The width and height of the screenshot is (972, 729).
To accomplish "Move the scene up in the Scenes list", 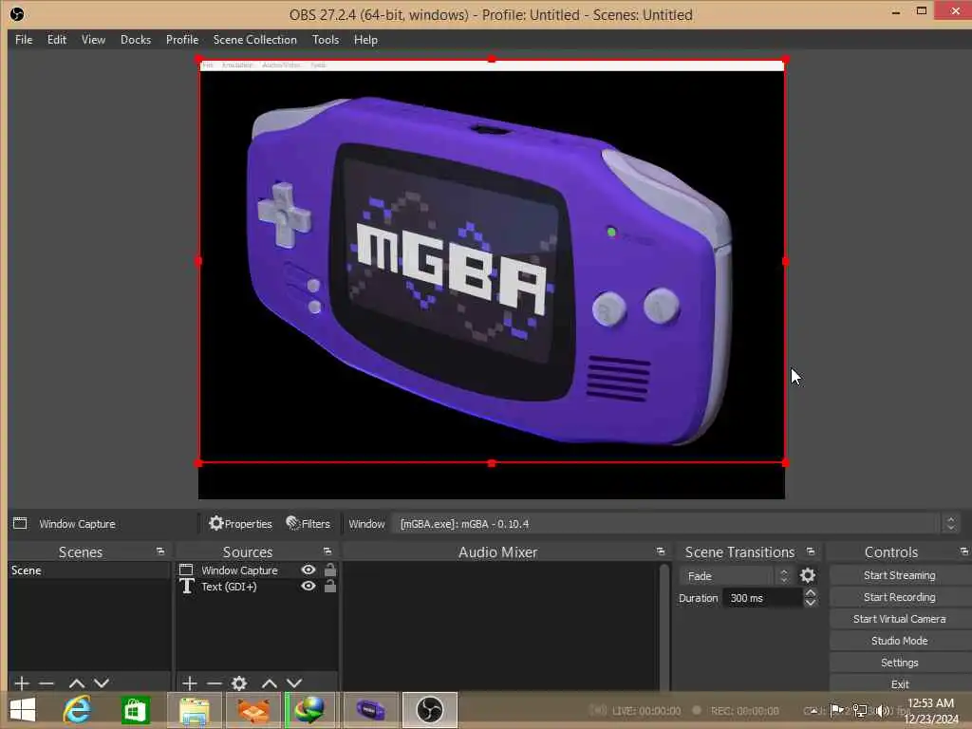I will tap(77, 683).
